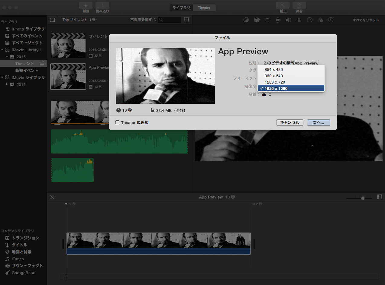Collapse the iMovie Library 1 tree
The width and height of the screenshot is (385, 285).
coord(2,50)
